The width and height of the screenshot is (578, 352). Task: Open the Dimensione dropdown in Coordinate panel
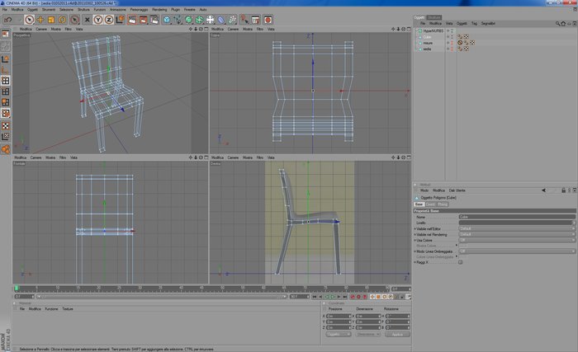point(368,335)
